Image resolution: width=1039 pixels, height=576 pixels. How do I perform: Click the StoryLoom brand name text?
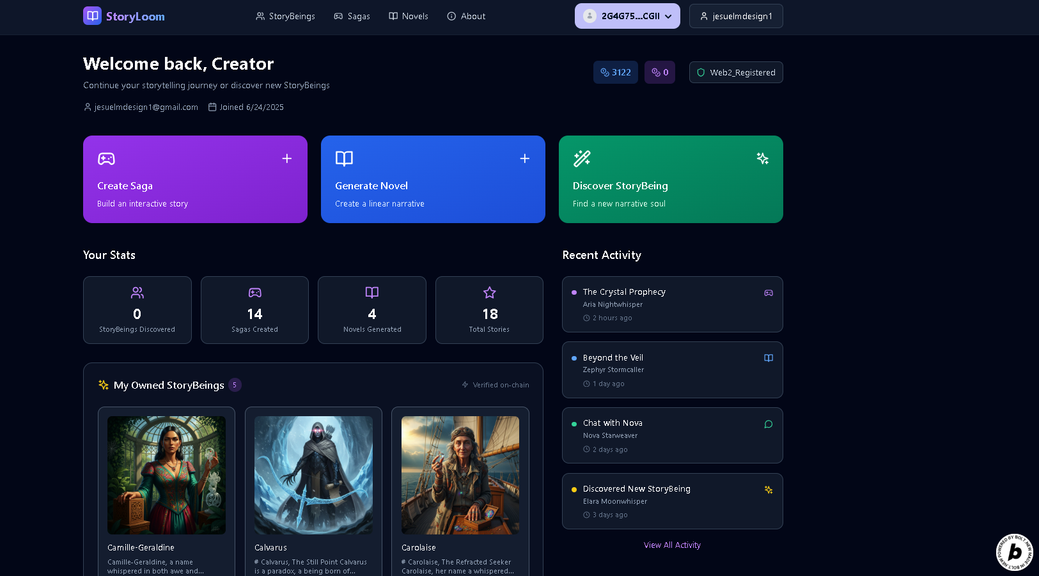(136, 17)
